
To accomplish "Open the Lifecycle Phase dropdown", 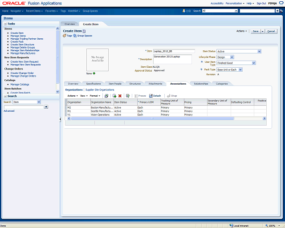I will coord(232,57).
